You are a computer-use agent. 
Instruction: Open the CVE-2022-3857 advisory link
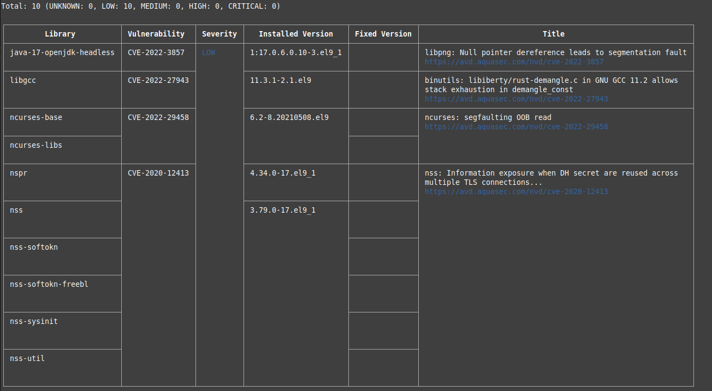click(514, 62)
